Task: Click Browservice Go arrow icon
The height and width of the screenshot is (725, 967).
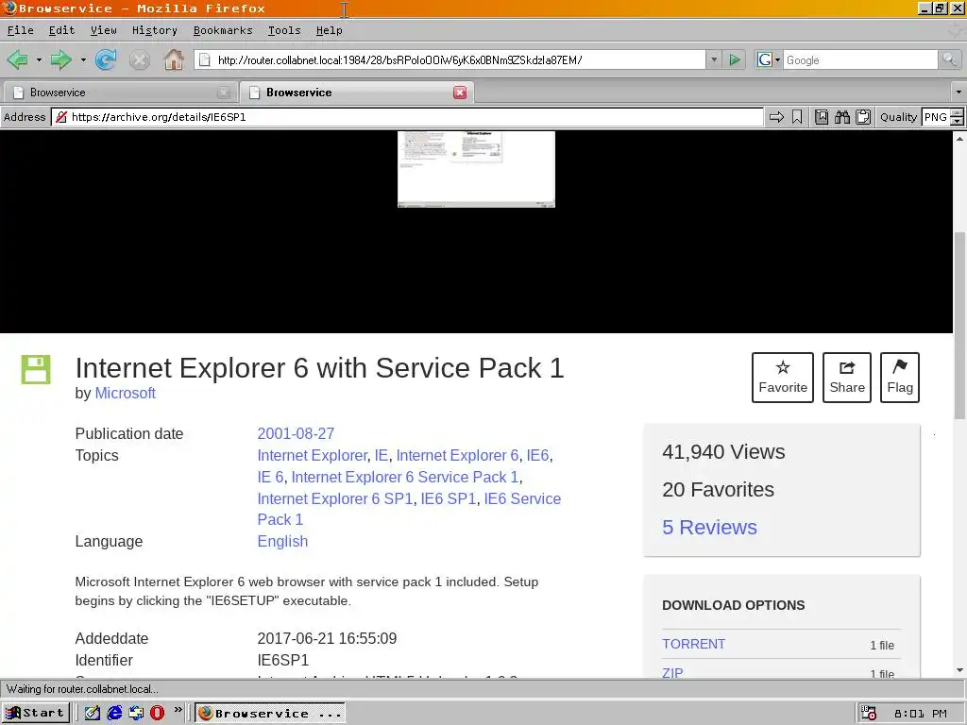Action: (x=776, y=117)
